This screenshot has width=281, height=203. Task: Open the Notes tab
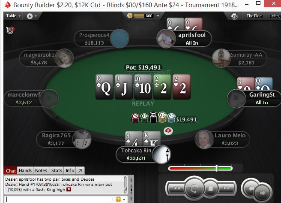(41, 170)
